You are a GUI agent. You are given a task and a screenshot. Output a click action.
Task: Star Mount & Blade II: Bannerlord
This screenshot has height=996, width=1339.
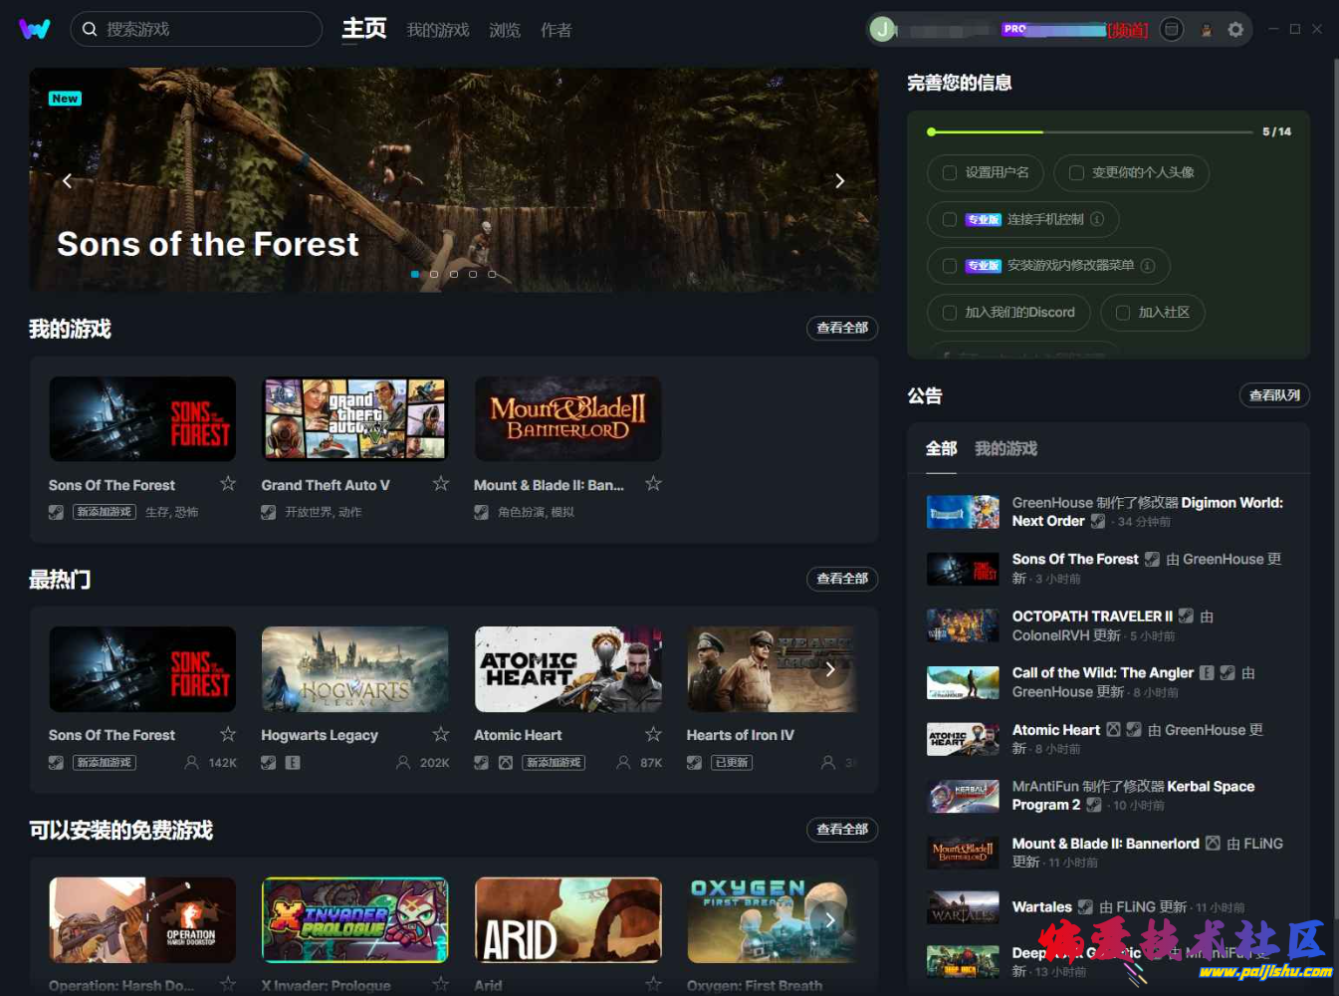click(x=653, y=484)
